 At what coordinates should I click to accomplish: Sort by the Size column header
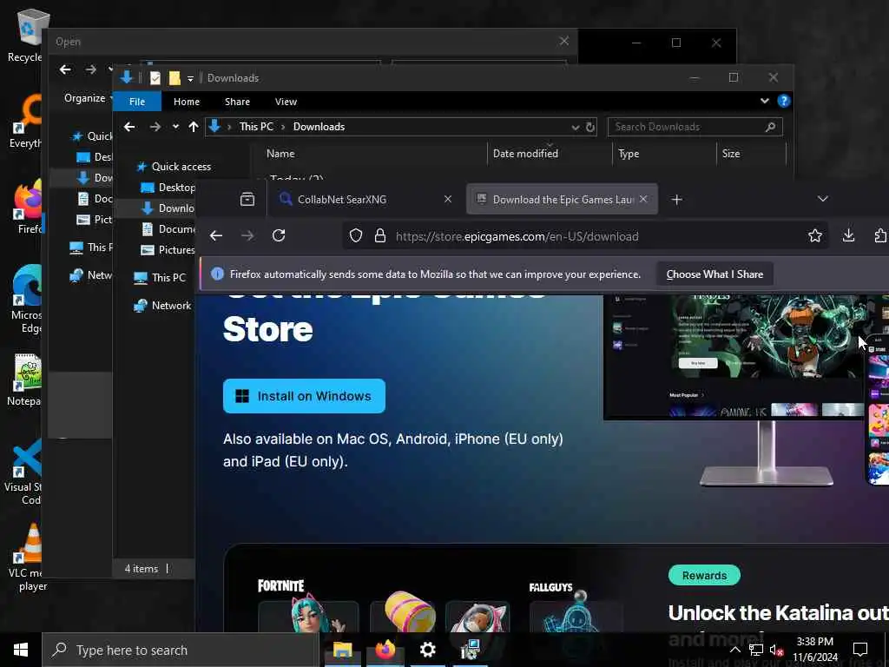(x=731, y=154)
